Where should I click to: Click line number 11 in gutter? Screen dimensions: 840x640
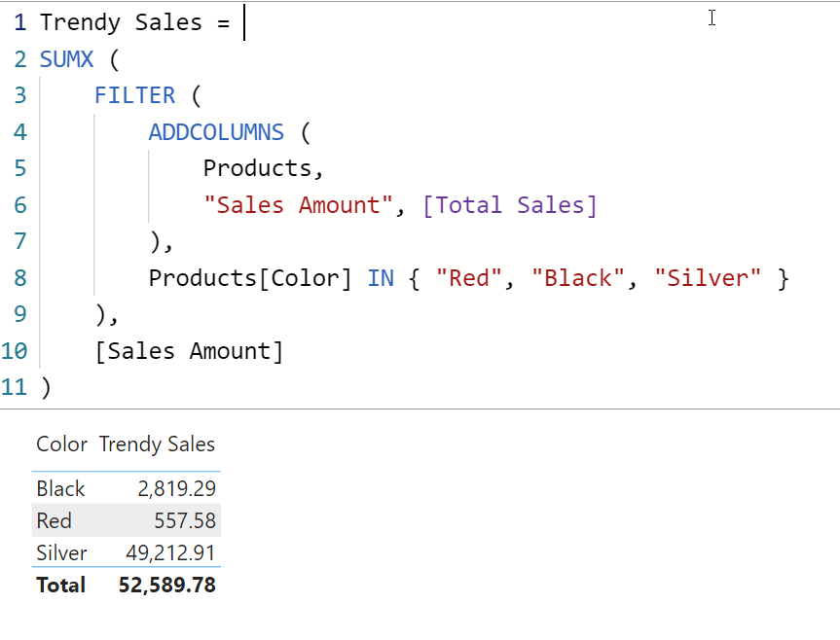pyautogui.click(x=15, y=387)
